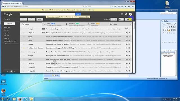Open the CREATE PENDRIVE desktop folder
This screenshot has width=180, height=101.
coord(167,4)
